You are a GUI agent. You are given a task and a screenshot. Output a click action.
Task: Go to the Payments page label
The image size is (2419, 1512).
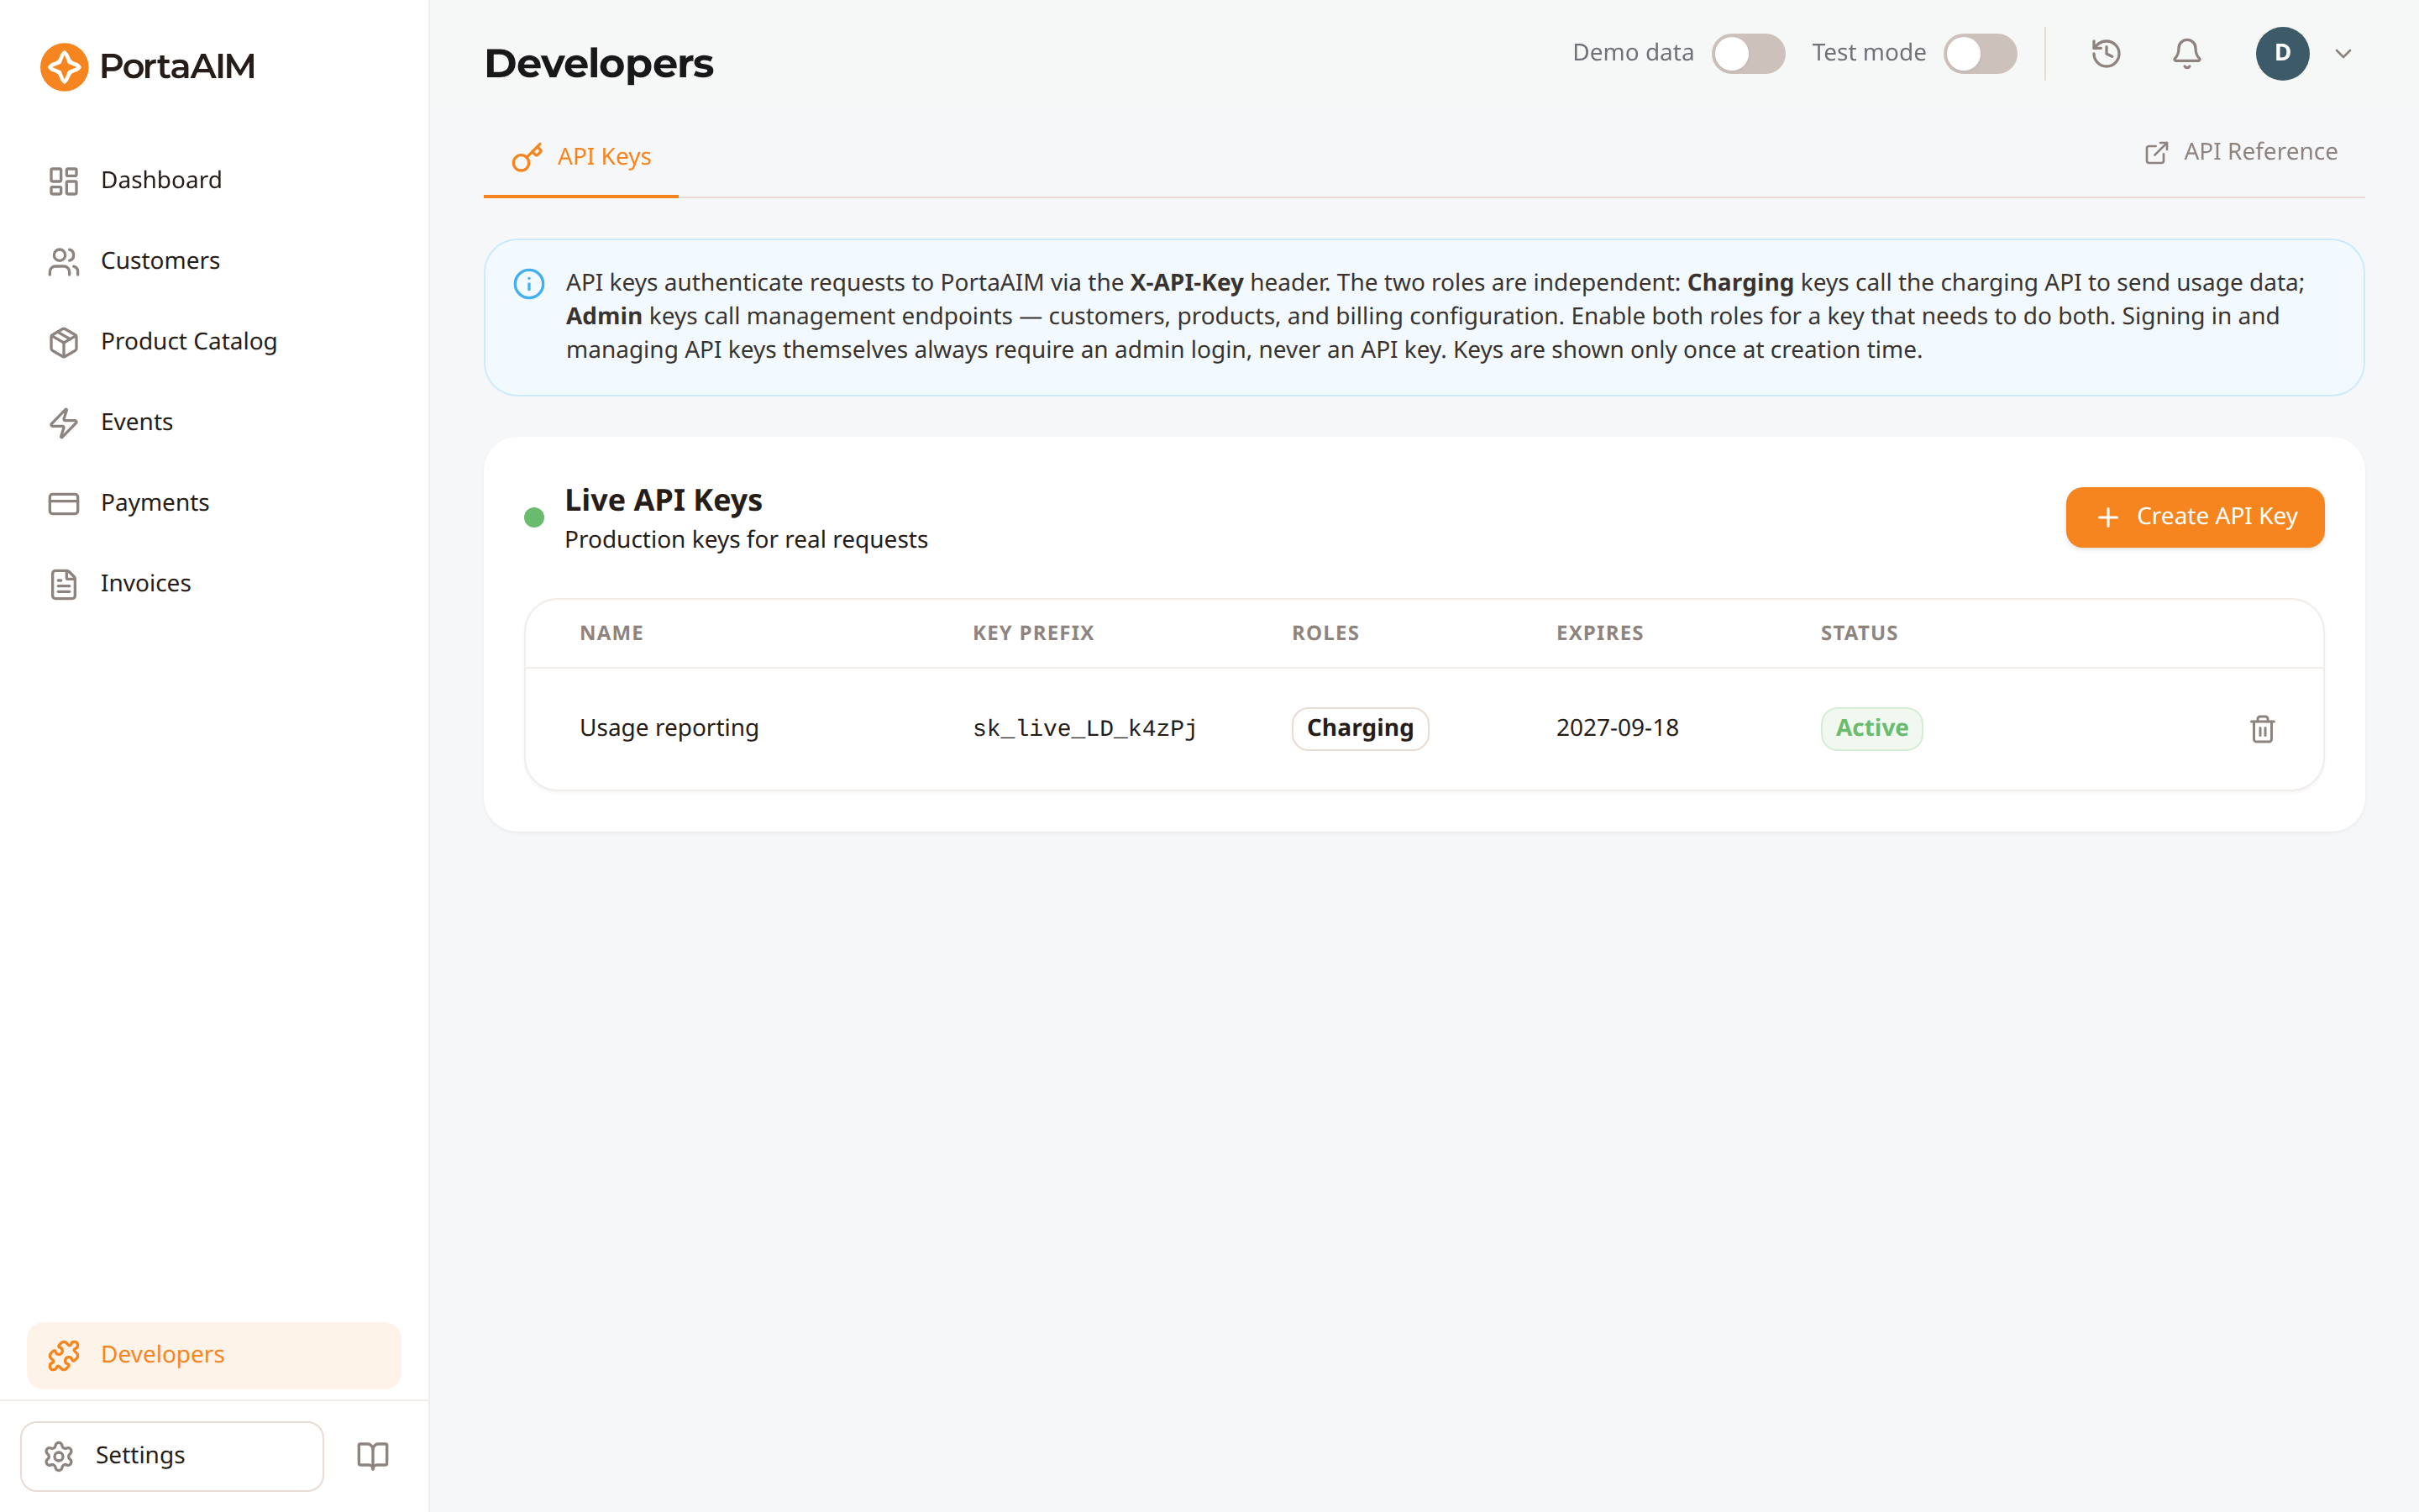155,502
